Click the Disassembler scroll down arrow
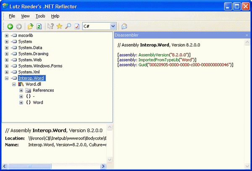The width and height of the screenshot is (252, 171). click(247, 166)
